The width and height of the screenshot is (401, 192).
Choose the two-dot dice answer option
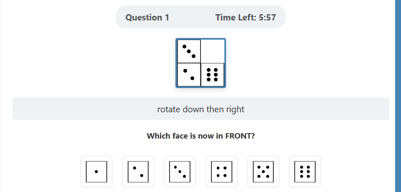click(138, 172)
